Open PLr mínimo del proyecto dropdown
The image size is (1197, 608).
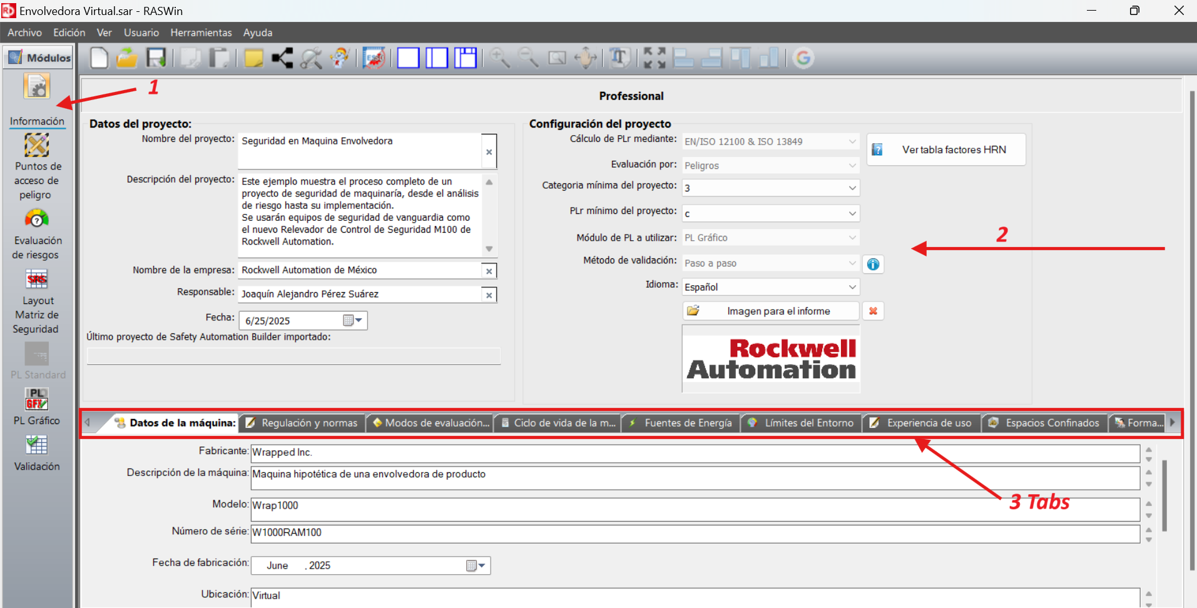tap(852, 213)
